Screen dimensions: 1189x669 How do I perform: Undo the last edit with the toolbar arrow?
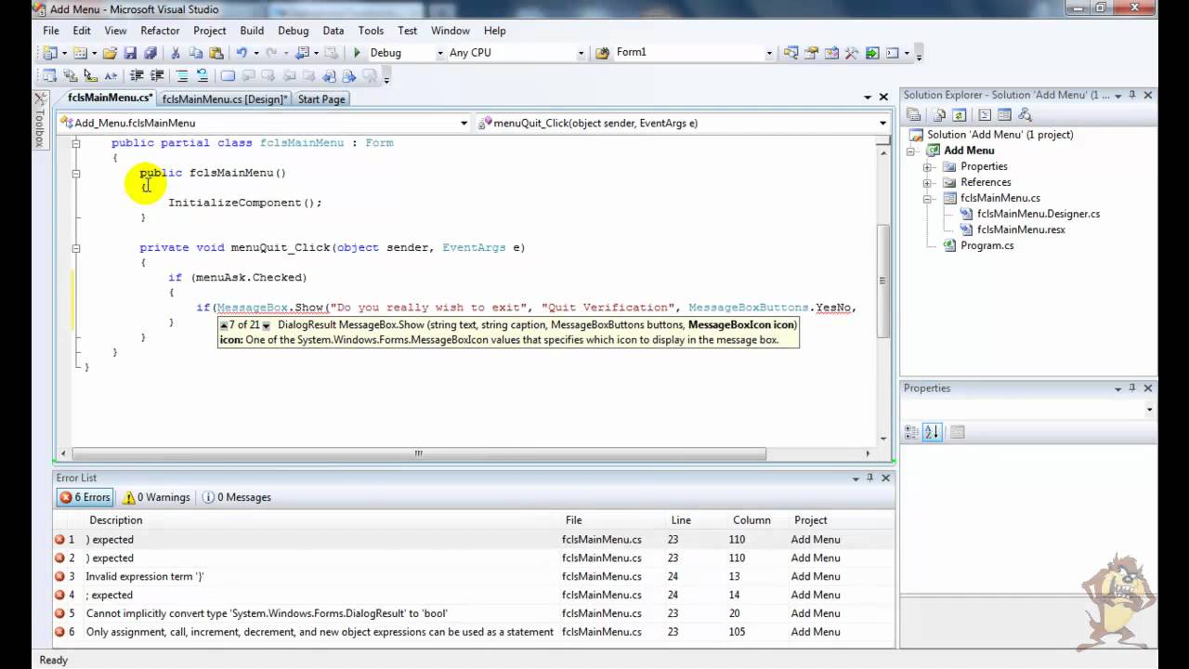[242, 53]
